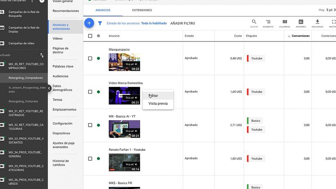The height and width of the screenshot is (189, 336).
Task: Click green status dot for MX - Basics AI - YT
Action: point(98,125)
